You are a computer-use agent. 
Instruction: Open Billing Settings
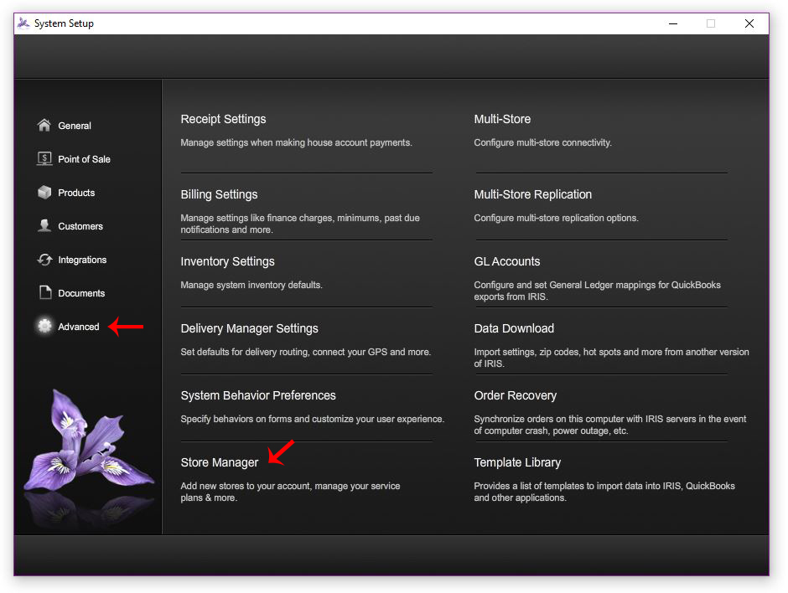point(219,194)
